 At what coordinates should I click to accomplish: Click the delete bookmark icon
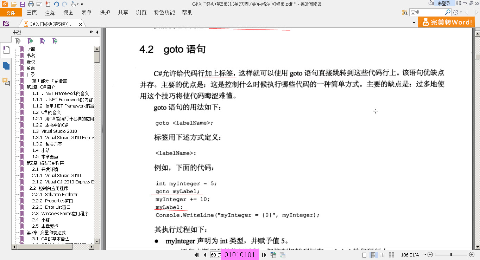click(18, 41)
